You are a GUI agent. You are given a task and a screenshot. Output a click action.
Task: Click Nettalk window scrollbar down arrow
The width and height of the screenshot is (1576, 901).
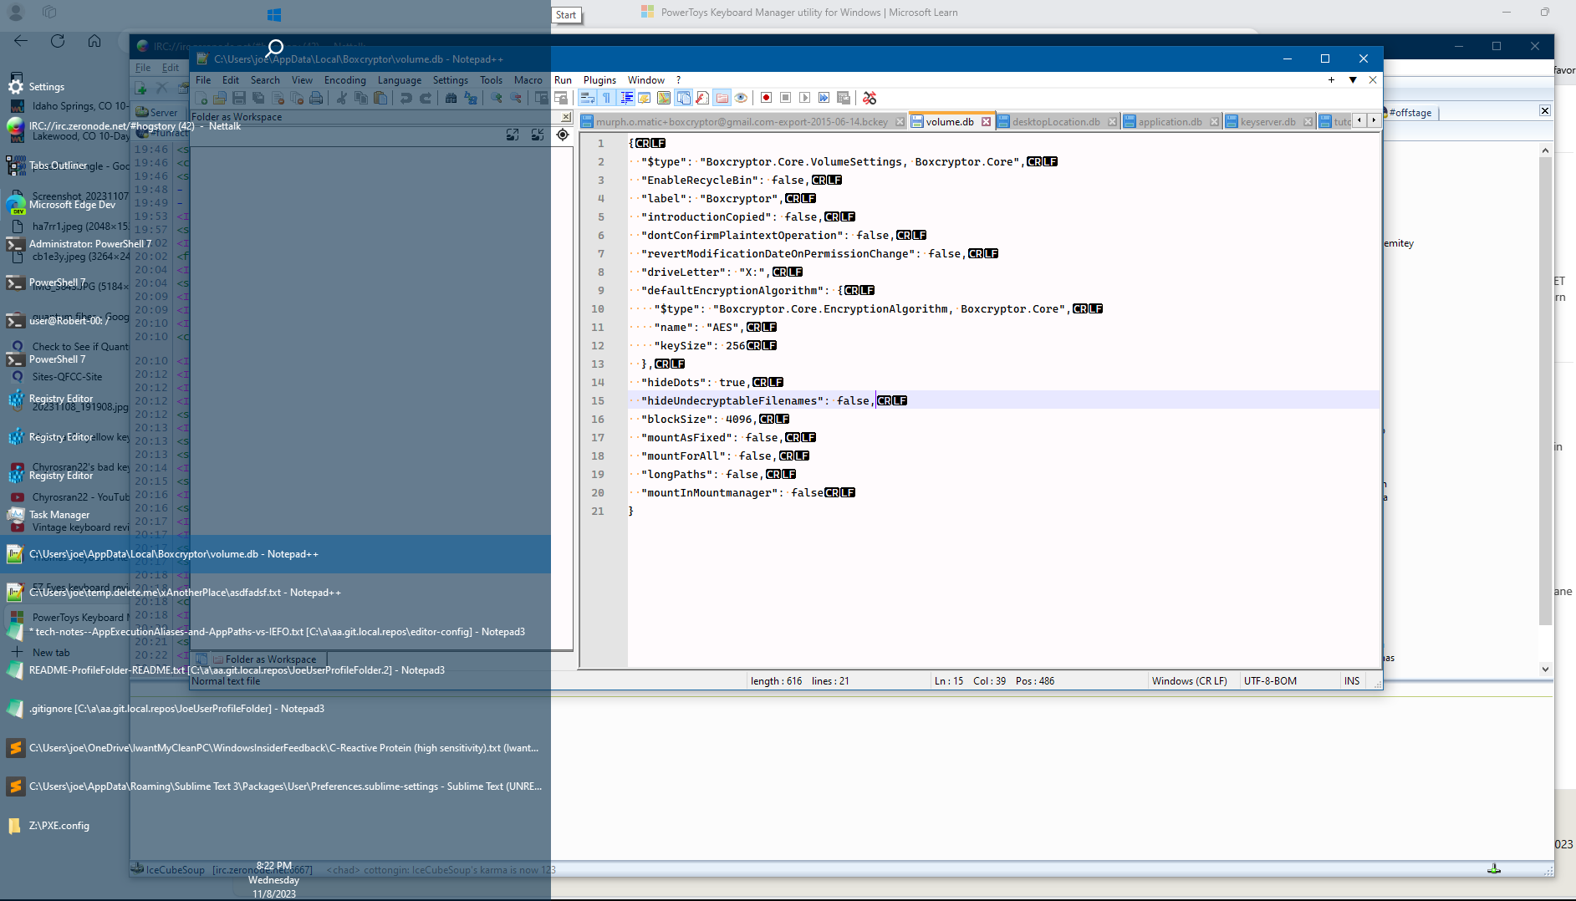(x=1545, y=669)
